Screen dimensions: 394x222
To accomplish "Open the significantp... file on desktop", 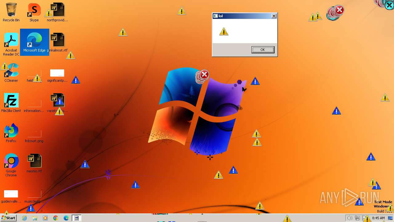I will pos(57,76).
